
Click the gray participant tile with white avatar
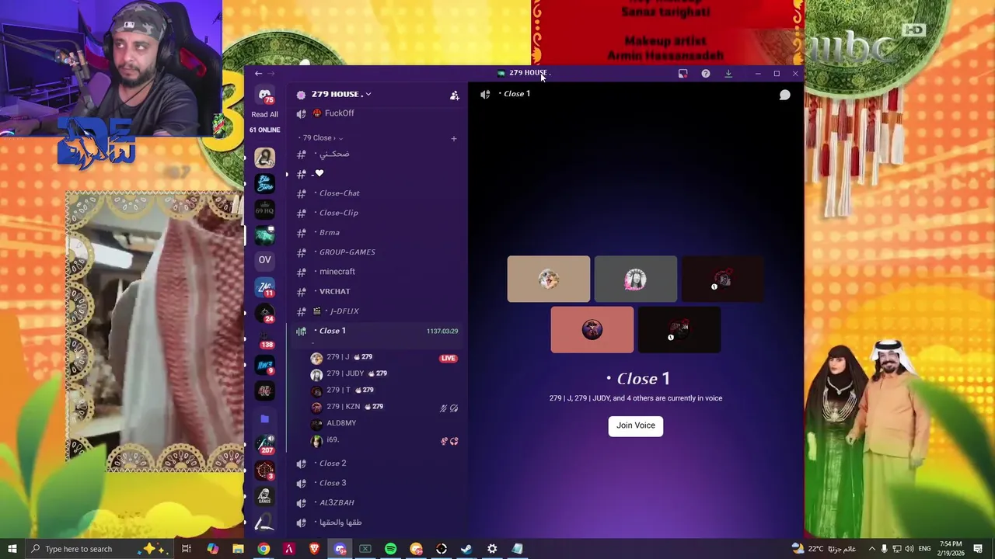[x=636, y=279]
